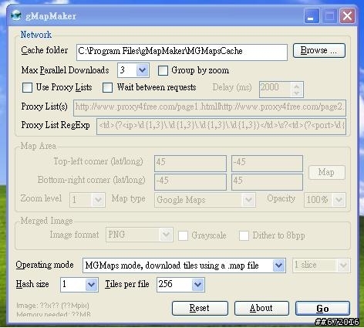Browse for a cache folder
The height and width of the screenshot is (328, 364).
319,50
